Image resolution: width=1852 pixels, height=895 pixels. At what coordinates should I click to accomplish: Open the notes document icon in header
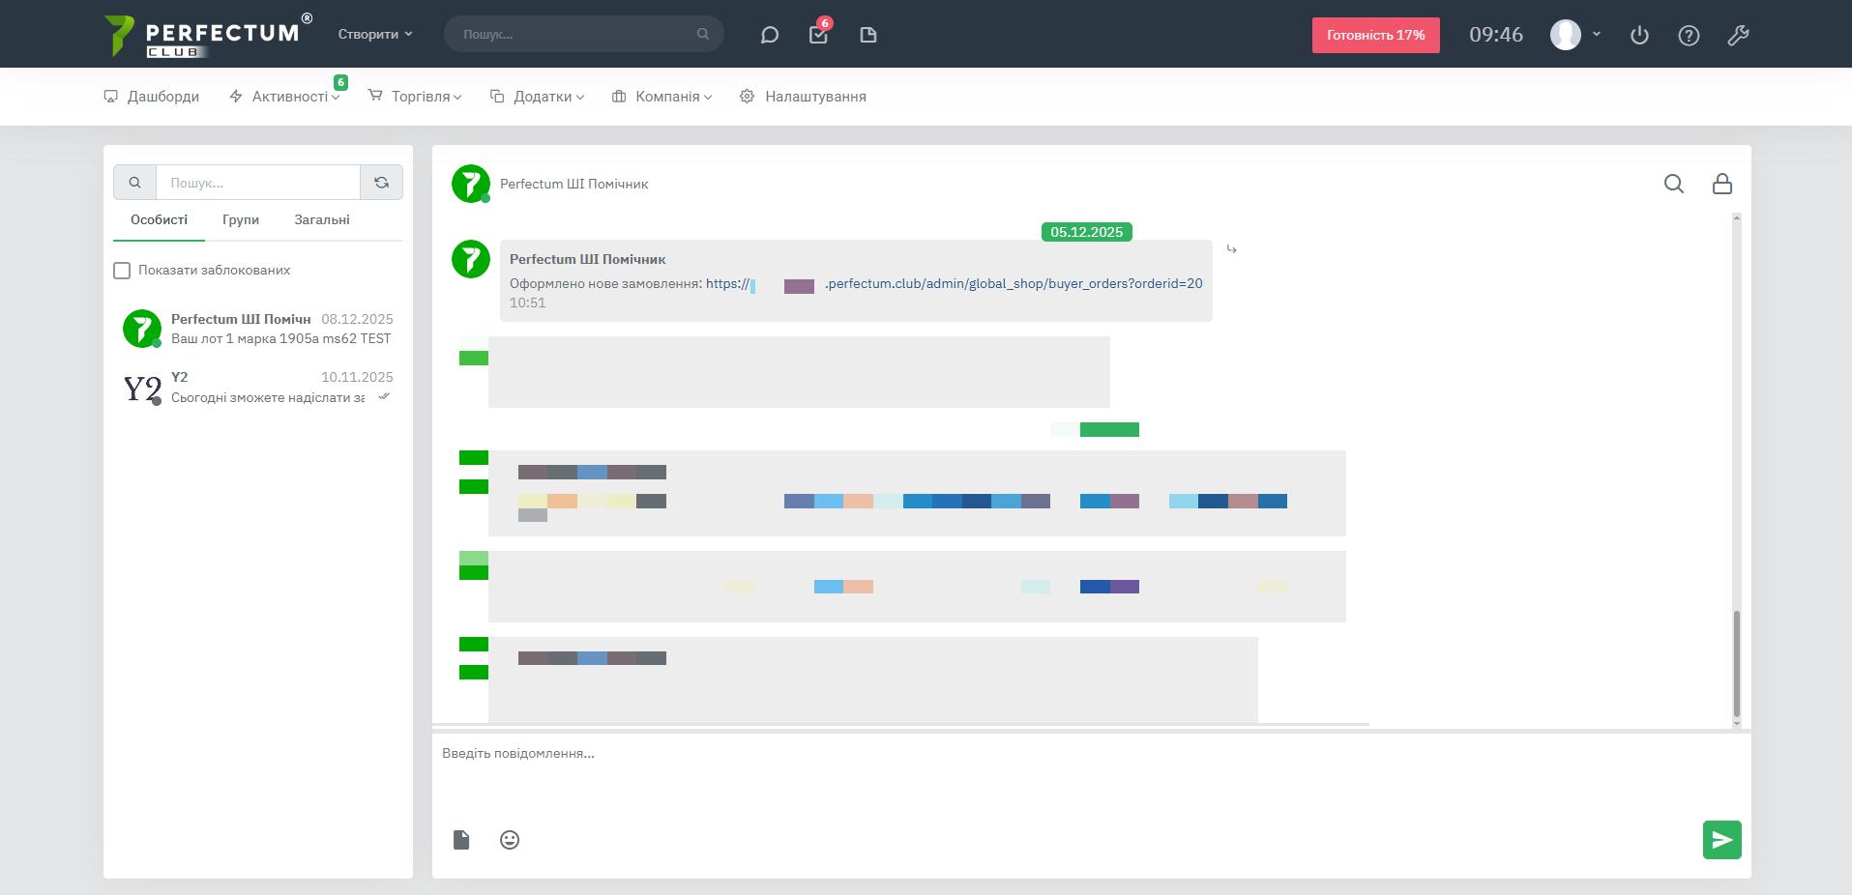point(867,35)
